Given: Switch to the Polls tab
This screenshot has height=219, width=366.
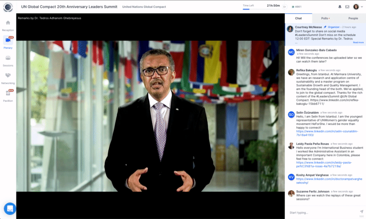Looking at the screenshot, I should 325,18.
